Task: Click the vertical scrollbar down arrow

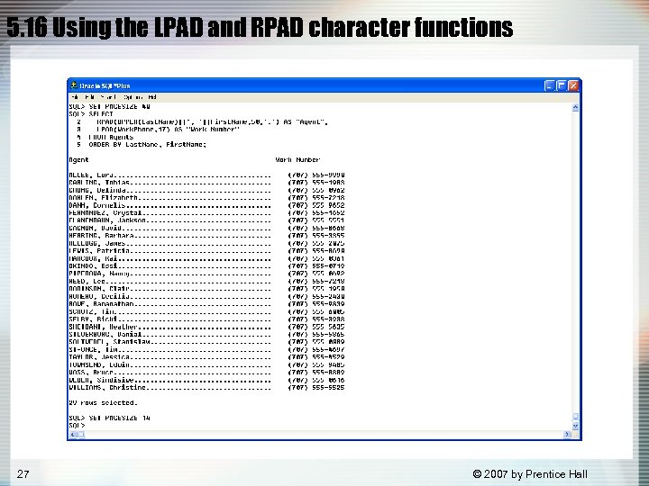Action: tap(575, 426)
